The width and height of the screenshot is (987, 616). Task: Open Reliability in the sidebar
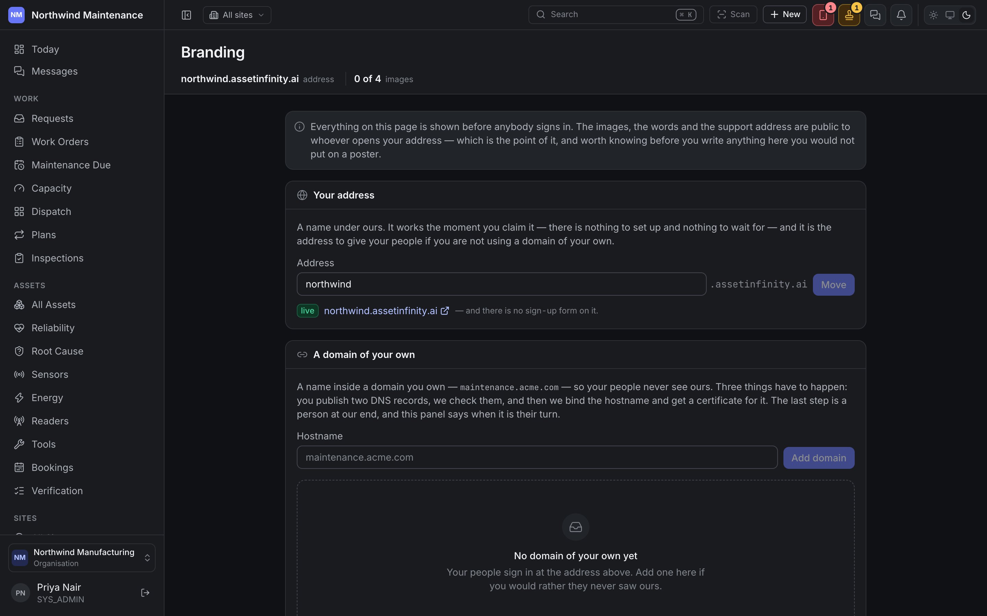[x=82, y=328]
